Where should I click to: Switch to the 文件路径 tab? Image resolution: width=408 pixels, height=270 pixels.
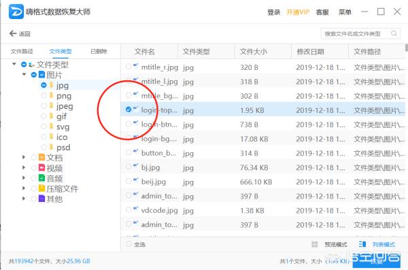coord(22,51)
